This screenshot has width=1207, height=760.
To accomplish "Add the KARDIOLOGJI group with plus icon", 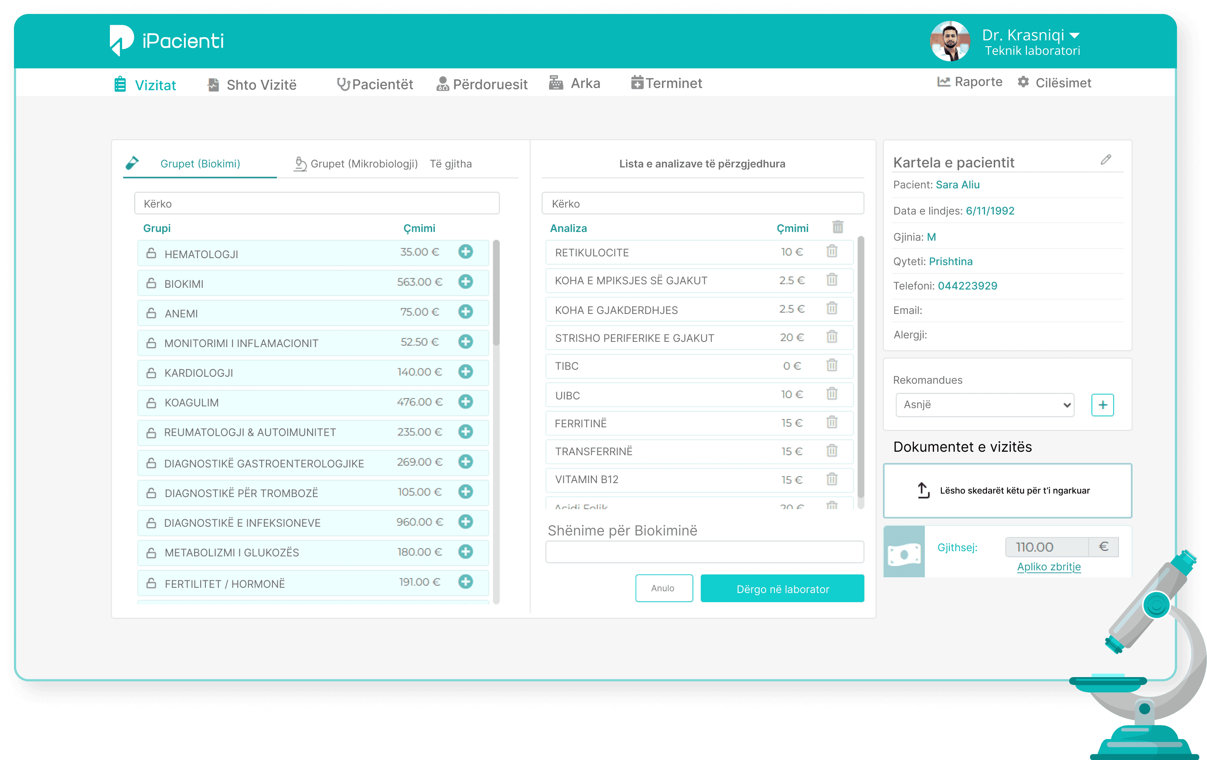I will [x=465, y=372].
